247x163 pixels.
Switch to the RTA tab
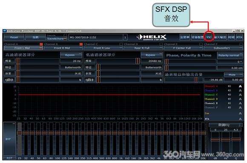click(239, 37)
